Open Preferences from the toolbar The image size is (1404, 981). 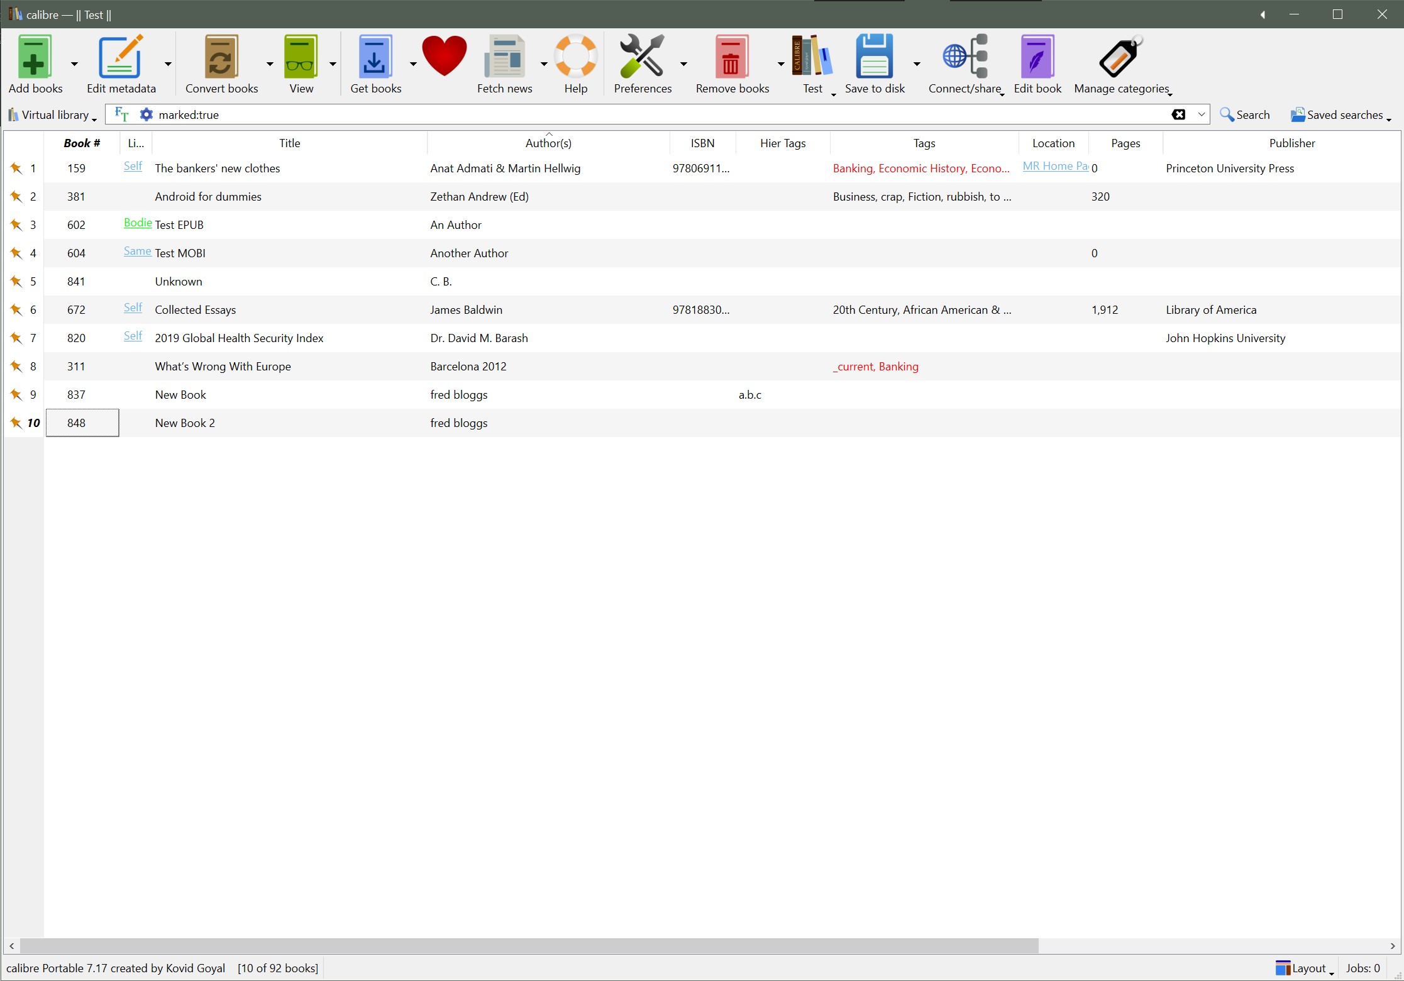642,58
